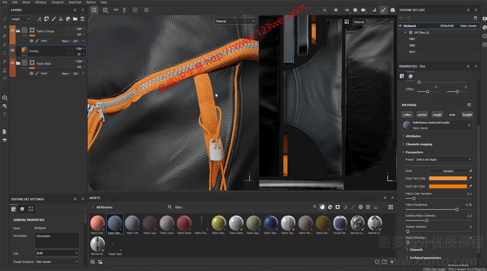The image size is (487, 271).
Task: Click the add folder icon in Layers panel
Action: point(75,19)
